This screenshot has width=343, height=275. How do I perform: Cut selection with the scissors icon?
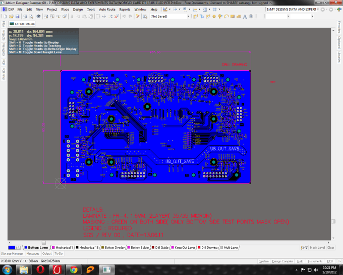coord(72,17)
